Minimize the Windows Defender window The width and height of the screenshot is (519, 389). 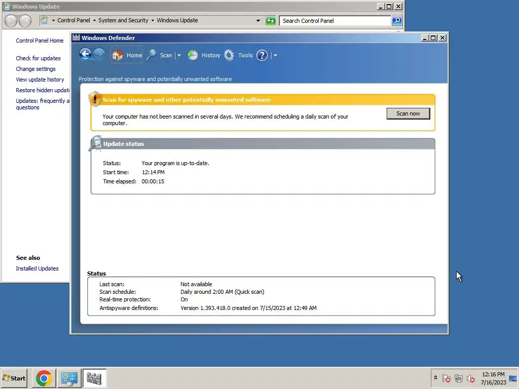[425, 38]
